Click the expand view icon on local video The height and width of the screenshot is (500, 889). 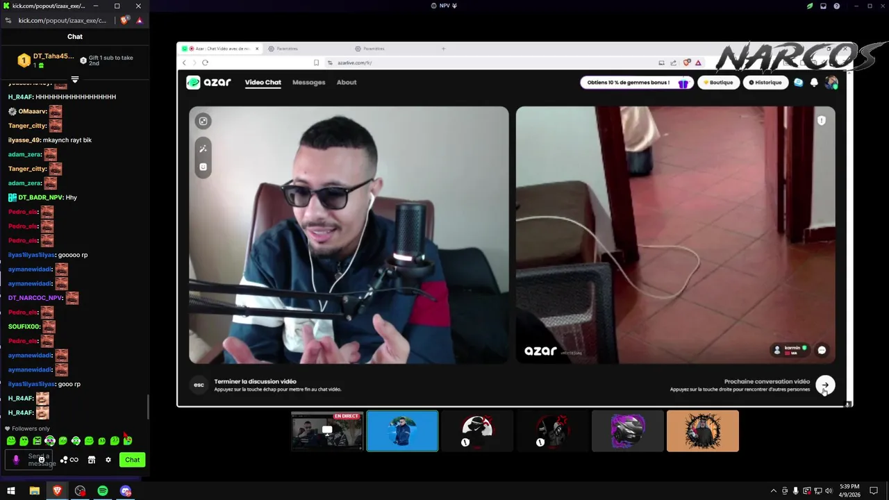203,121
